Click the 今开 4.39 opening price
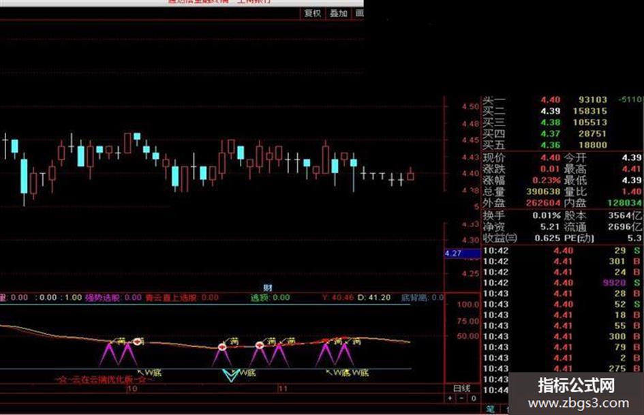The width and height of the screenshot is (644, 415). coord(631,157)
